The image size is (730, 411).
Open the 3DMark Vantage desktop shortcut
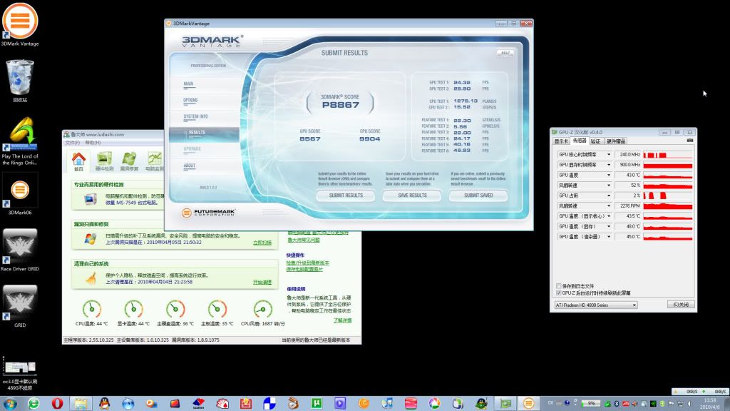(20, 21)
